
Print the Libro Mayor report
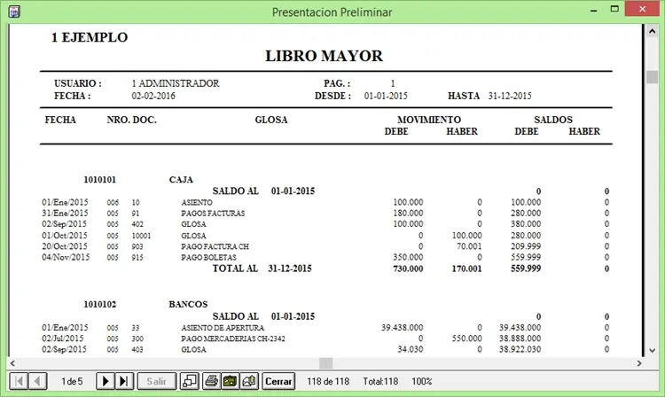212,381
